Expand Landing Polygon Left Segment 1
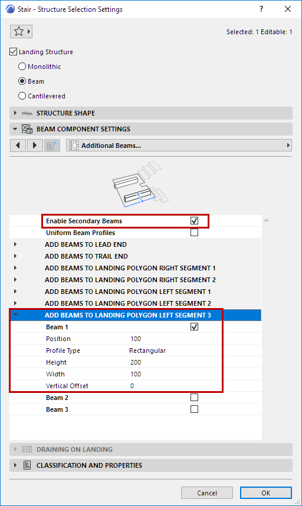Image resolution: width=302 pixels, height=506 pixels. (x=15, y=292)
